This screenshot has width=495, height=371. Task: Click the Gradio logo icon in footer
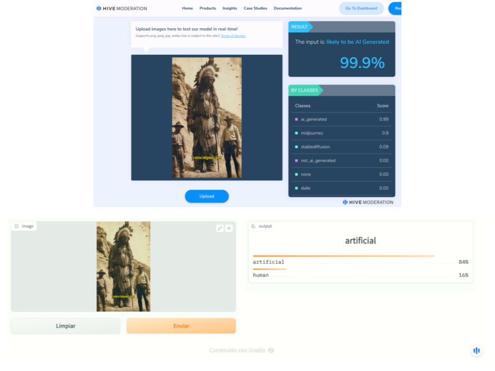pyautogui.click(x=271, y=350)
